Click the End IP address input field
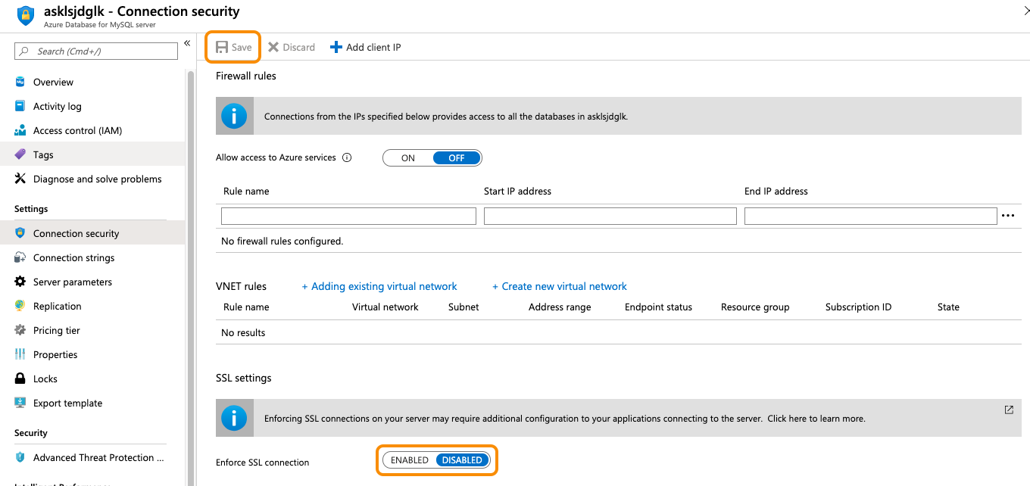Image resolution: width=1030 pixels, height=486 pixels. pyautogui.click(x=871, y=217)
